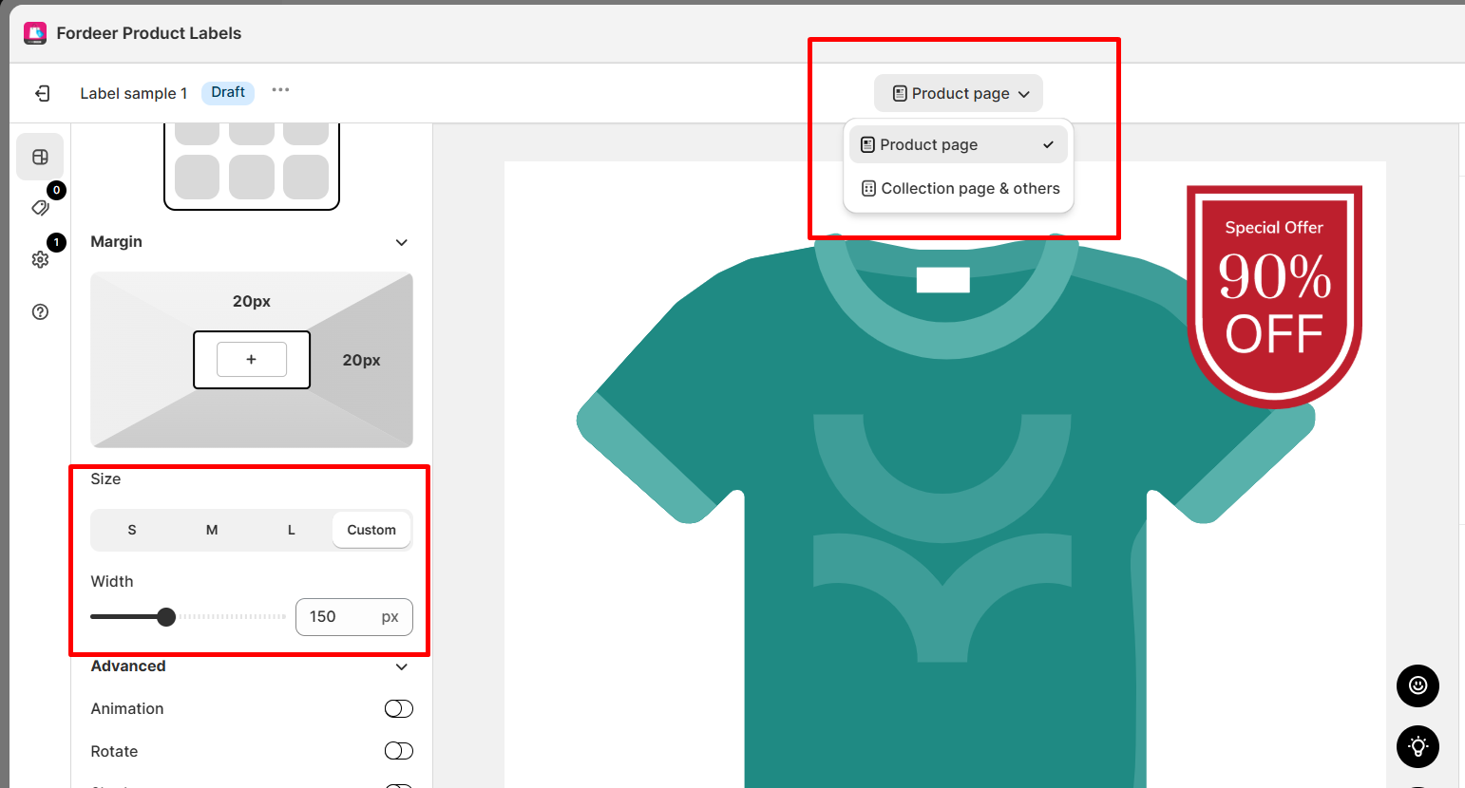Select bottom-right cell of the position grid
Viewport: 1465px width, 788px height.
pyautogui.click(x=306, y=178)
